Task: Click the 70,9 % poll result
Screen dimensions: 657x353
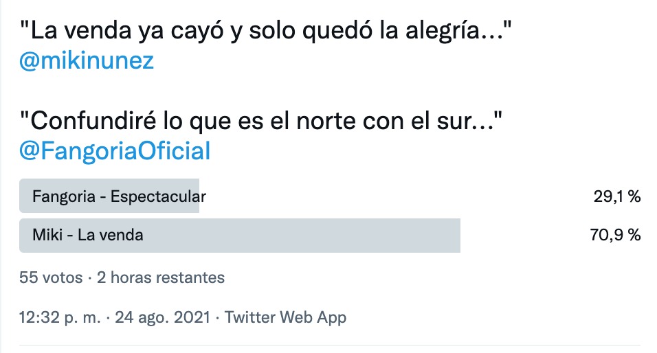Action: pyautogui.click(x=616, y=235)
